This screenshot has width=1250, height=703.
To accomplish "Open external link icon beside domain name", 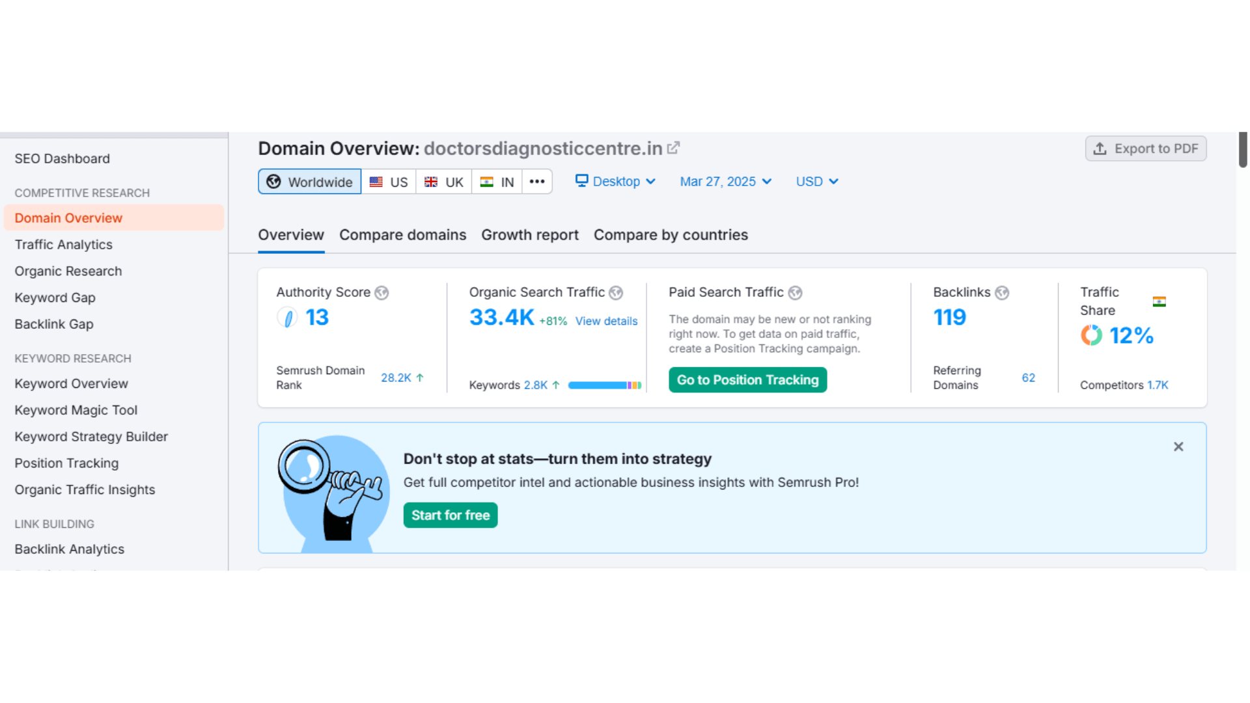I will (673, 148).
